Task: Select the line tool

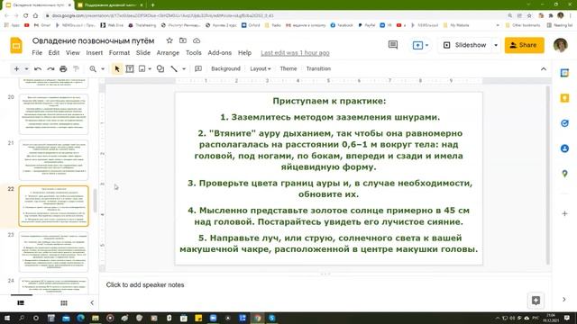Action: [174, 68]
